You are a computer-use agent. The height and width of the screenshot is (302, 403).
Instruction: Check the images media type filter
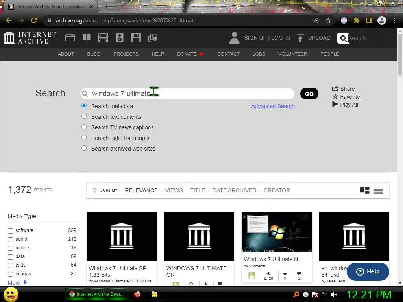tap(10, 274)
